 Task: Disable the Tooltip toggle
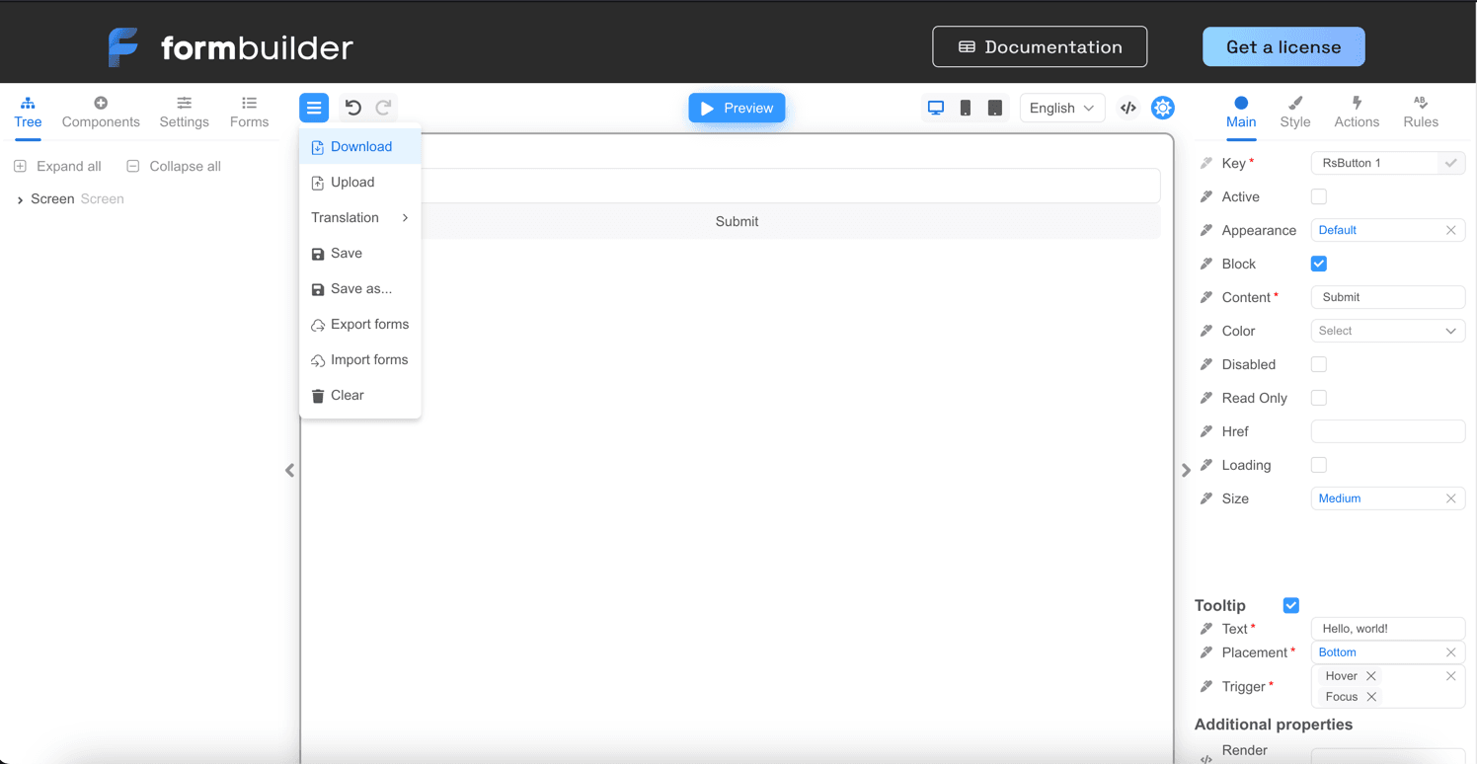[1290, 605]
